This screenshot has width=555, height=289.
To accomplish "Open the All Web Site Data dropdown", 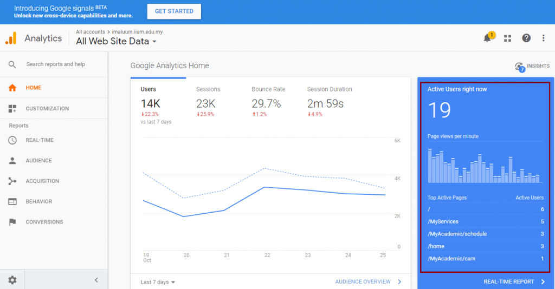I will click(x=116, y=41).
